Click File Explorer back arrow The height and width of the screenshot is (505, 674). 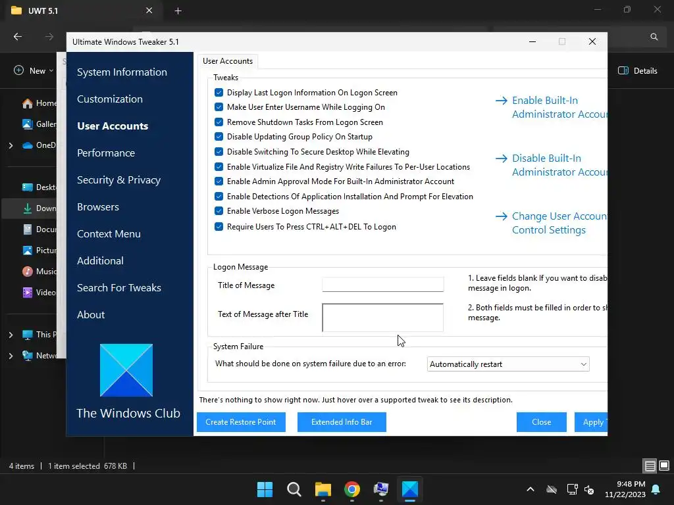[18, 37]
